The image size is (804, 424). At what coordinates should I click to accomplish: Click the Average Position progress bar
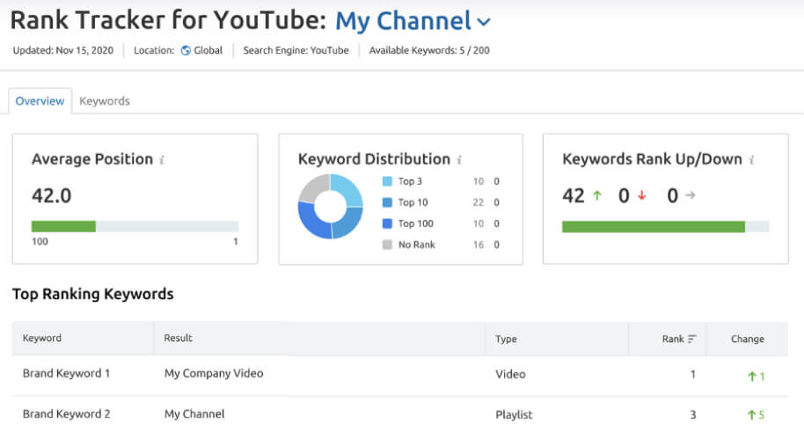pyautogui.click(x=135, y=226)
